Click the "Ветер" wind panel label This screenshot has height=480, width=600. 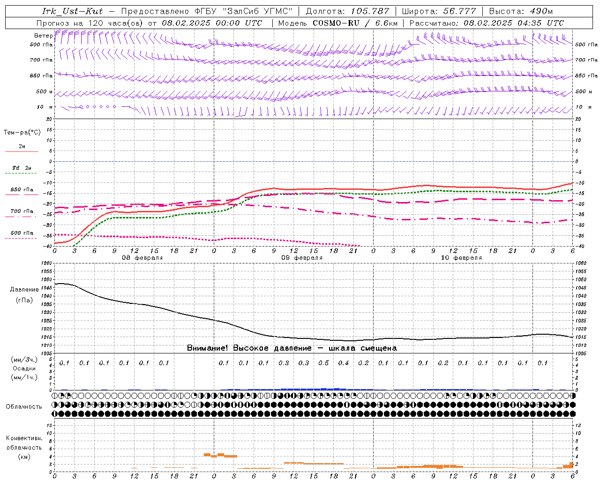pos(43,36)
